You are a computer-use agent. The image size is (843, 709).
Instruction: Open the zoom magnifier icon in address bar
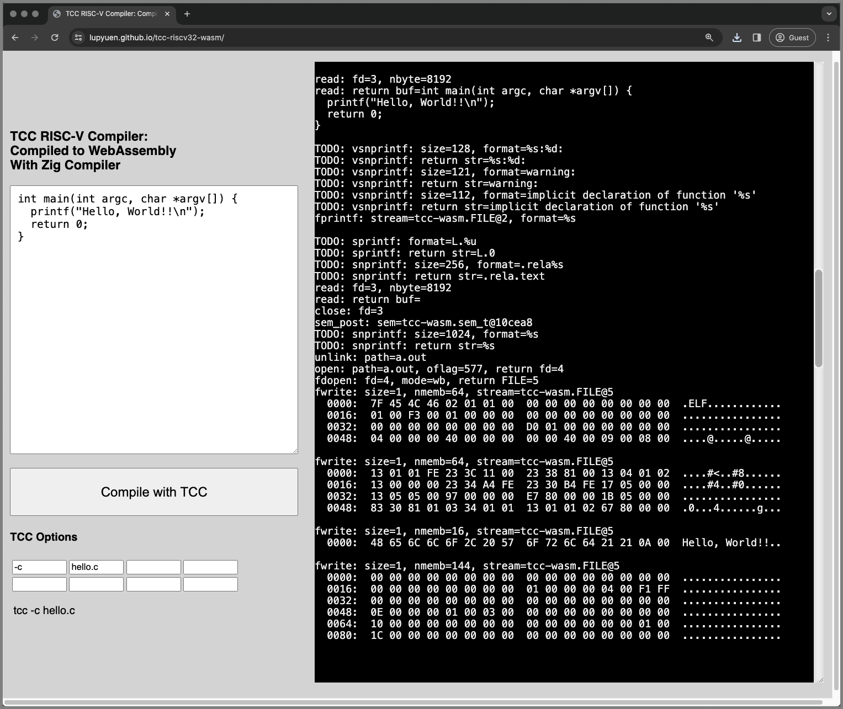[x=709, y=38]
